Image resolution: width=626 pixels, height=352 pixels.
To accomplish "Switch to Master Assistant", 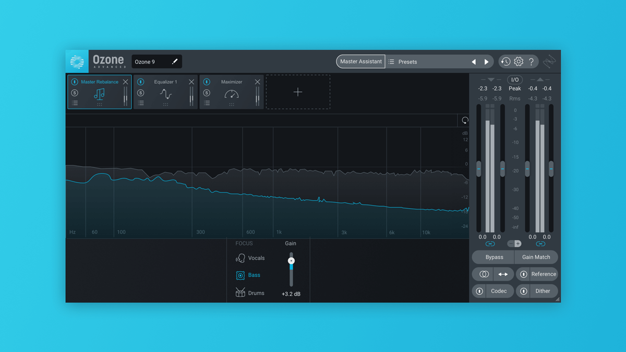I will pos(360,62).
